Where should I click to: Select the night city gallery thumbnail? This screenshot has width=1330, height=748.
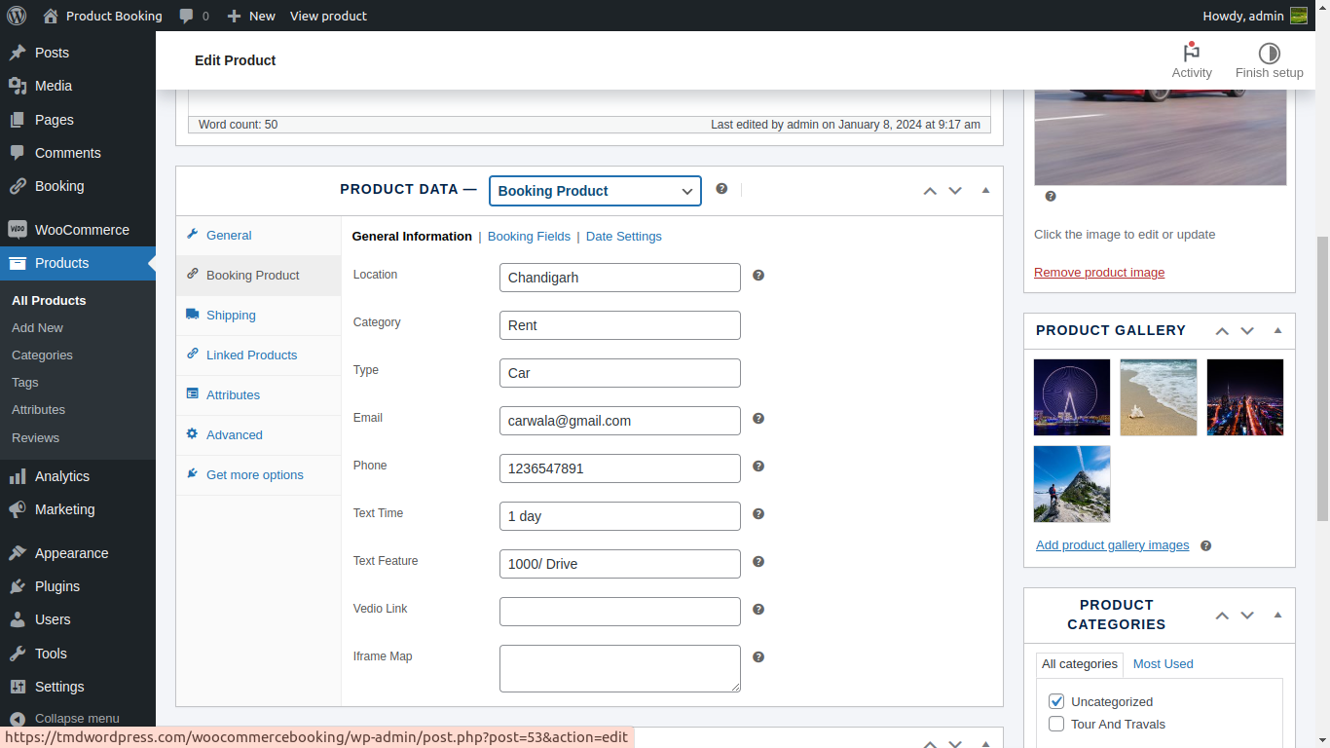click(x=1245, y=397)
